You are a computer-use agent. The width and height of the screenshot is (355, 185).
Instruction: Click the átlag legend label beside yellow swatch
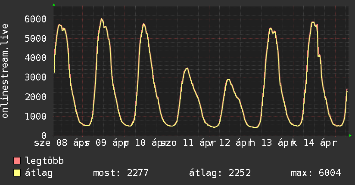pyautogui.click(x=39, y=173)
